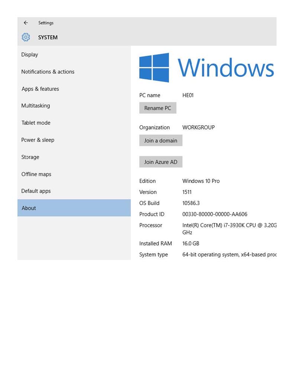
Task: Open Tablet mode settings
Action: pos(74,123)
